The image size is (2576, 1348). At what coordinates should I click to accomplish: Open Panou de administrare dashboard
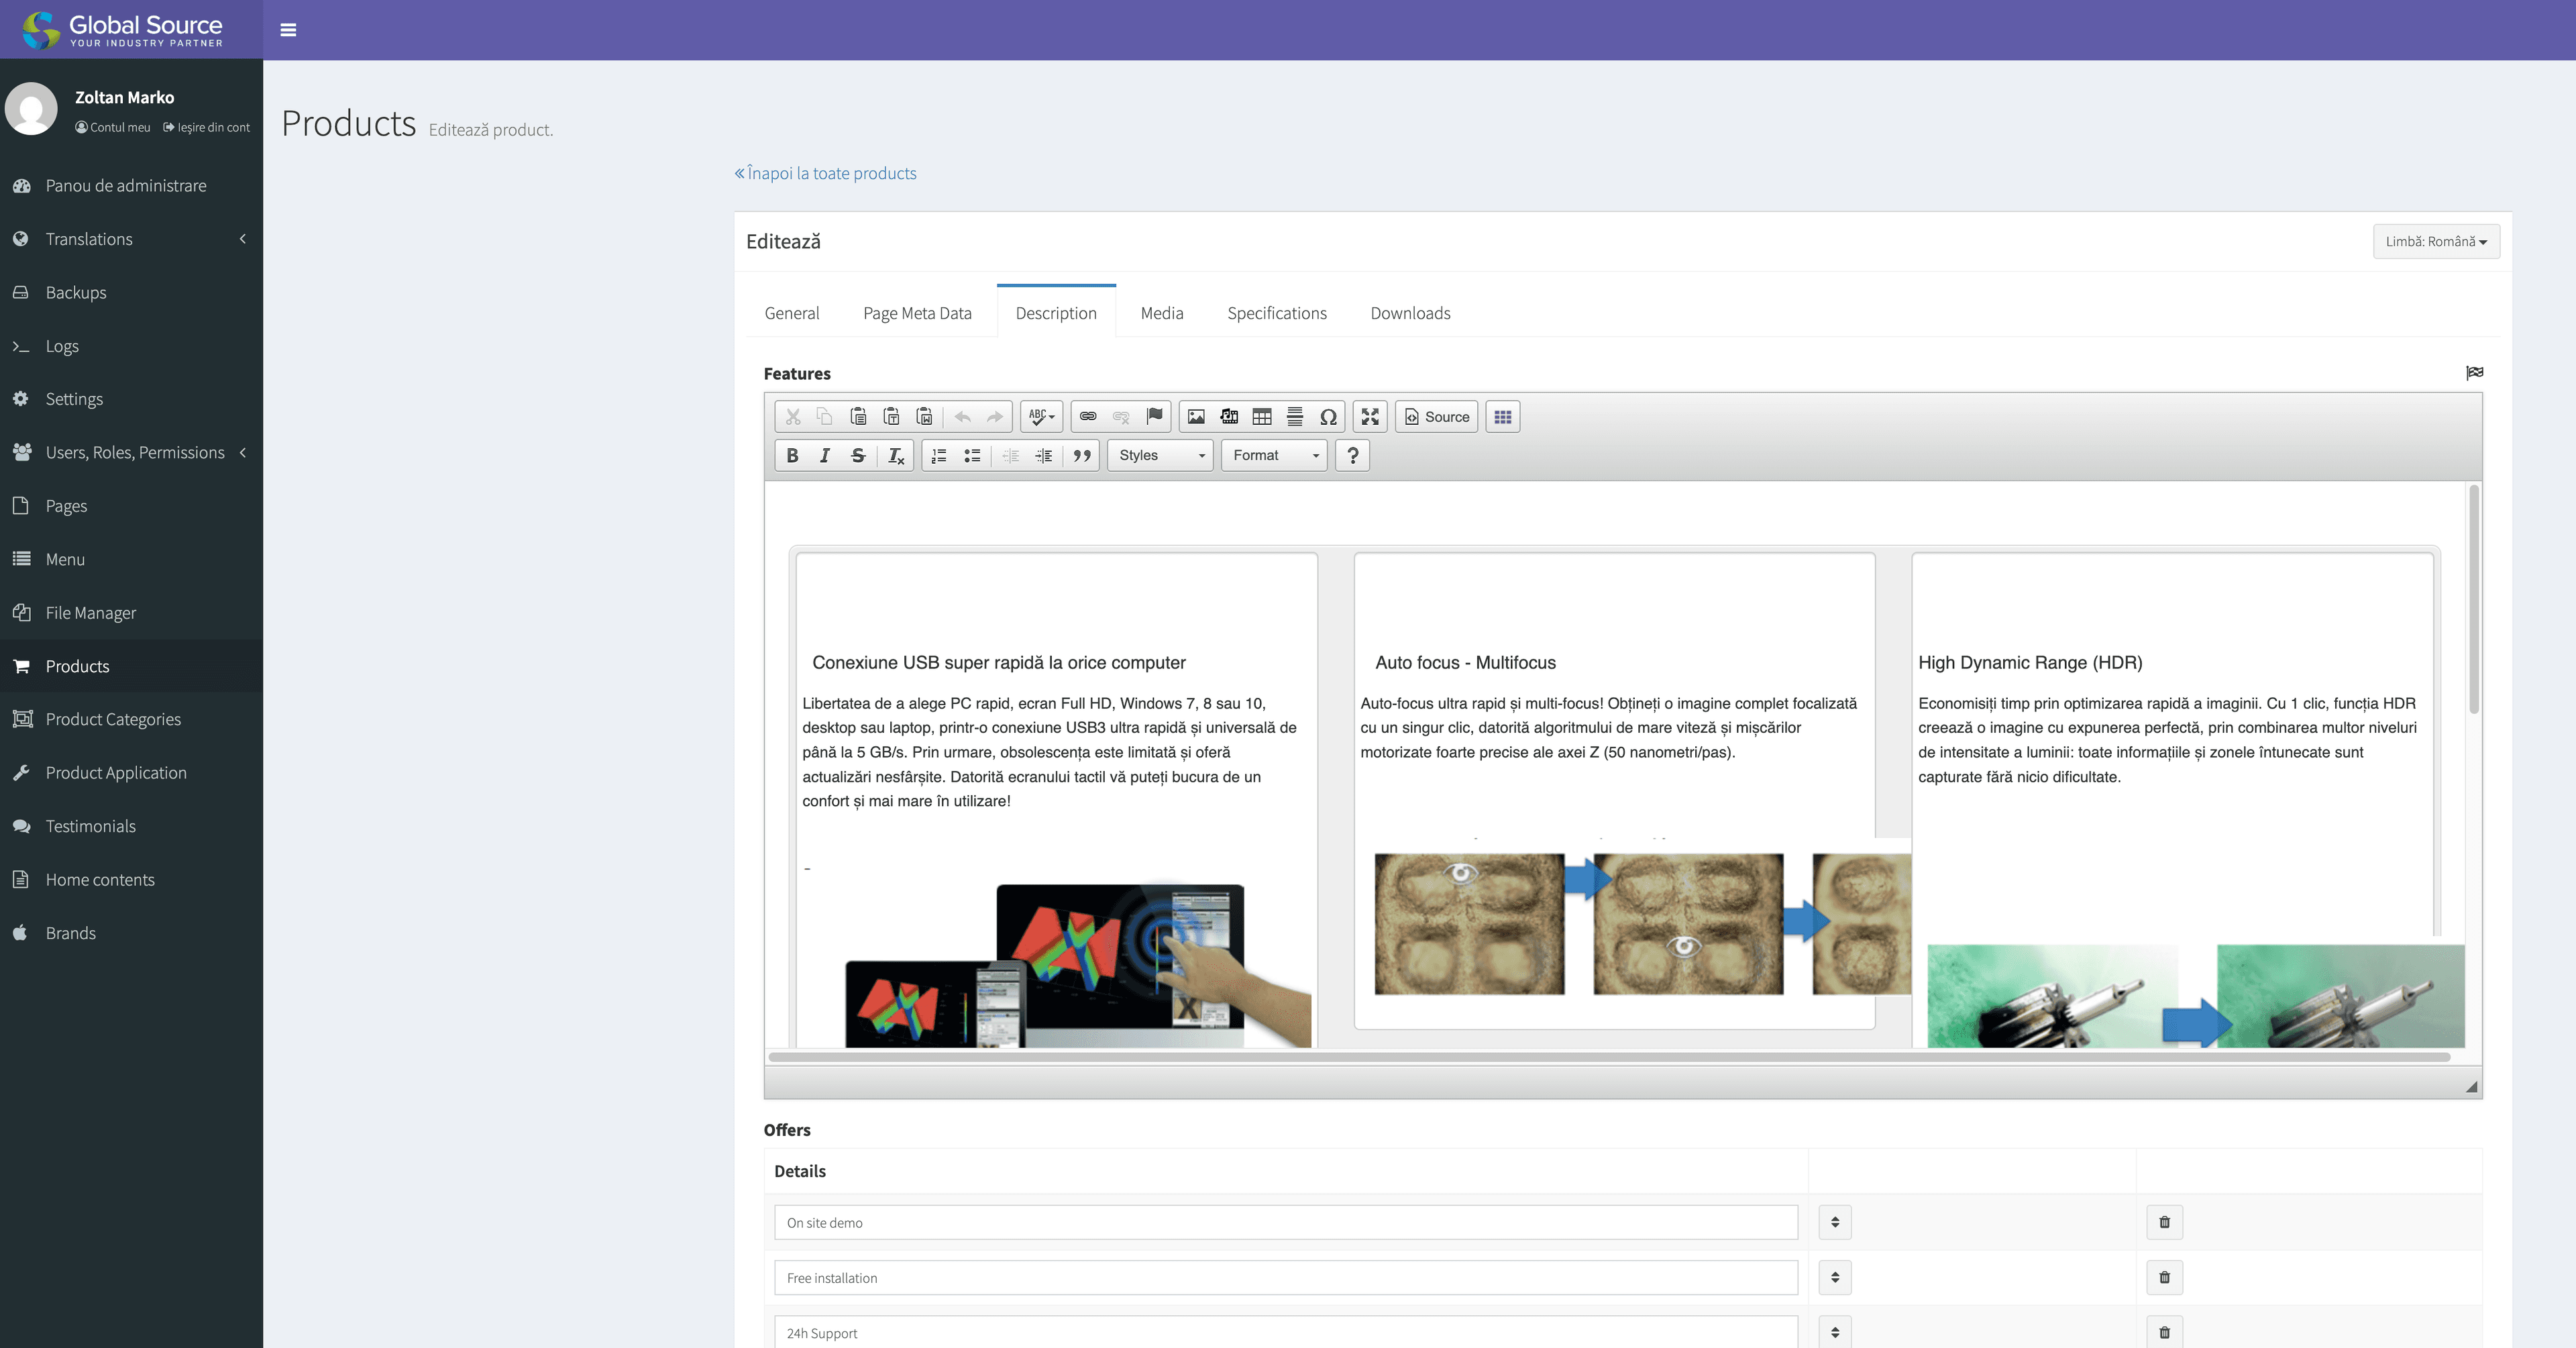(131, 186)
